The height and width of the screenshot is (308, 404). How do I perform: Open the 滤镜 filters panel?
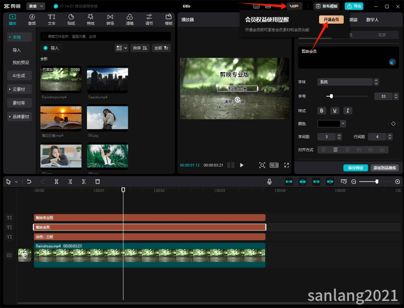pos(129,20)
